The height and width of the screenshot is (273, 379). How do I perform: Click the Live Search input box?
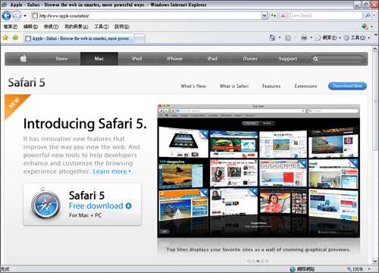click(326, 16)
